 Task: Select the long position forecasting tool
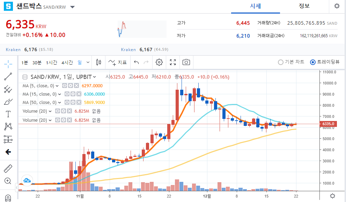pos(8,139)
